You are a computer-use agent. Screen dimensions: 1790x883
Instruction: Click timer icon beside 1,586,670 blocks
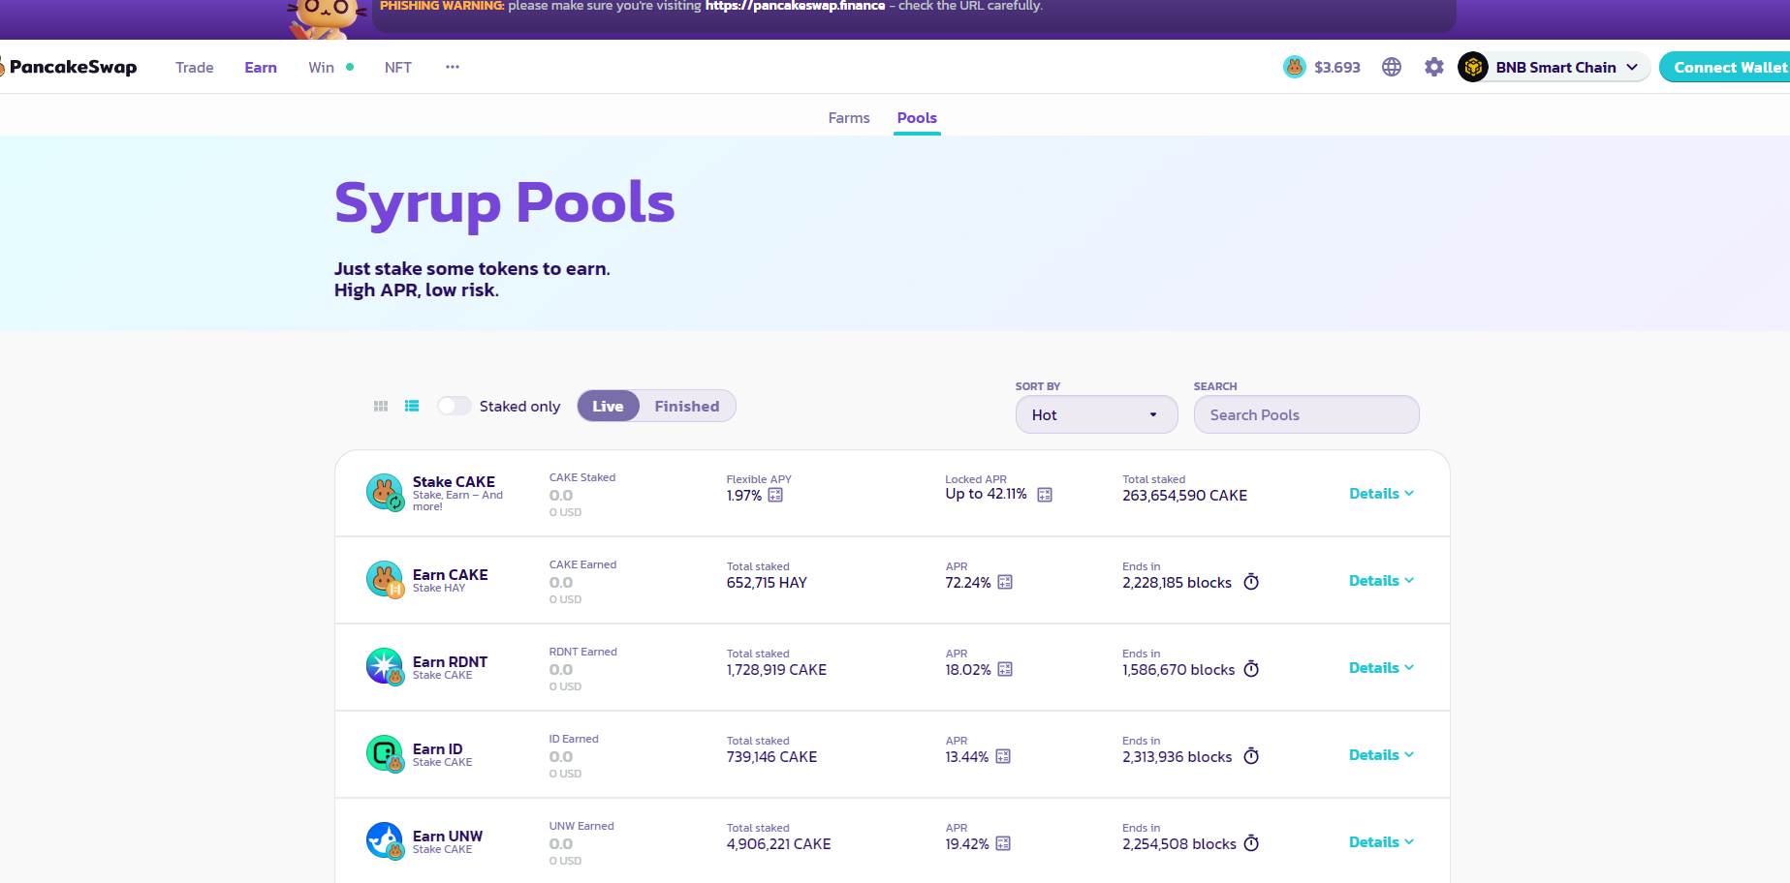pos(1251,669)
